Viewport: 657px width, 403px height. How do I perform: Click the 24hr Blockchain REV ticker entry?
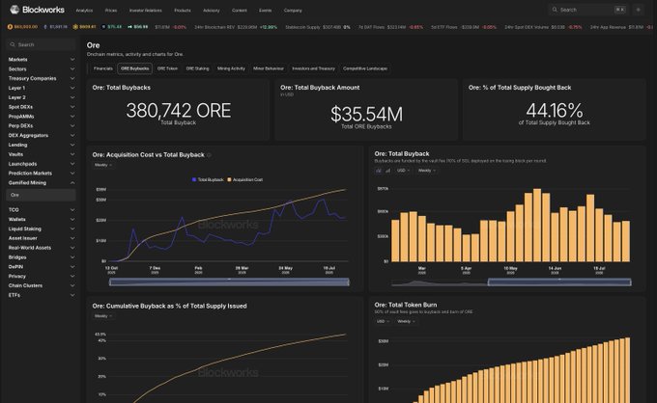(236, 27)
